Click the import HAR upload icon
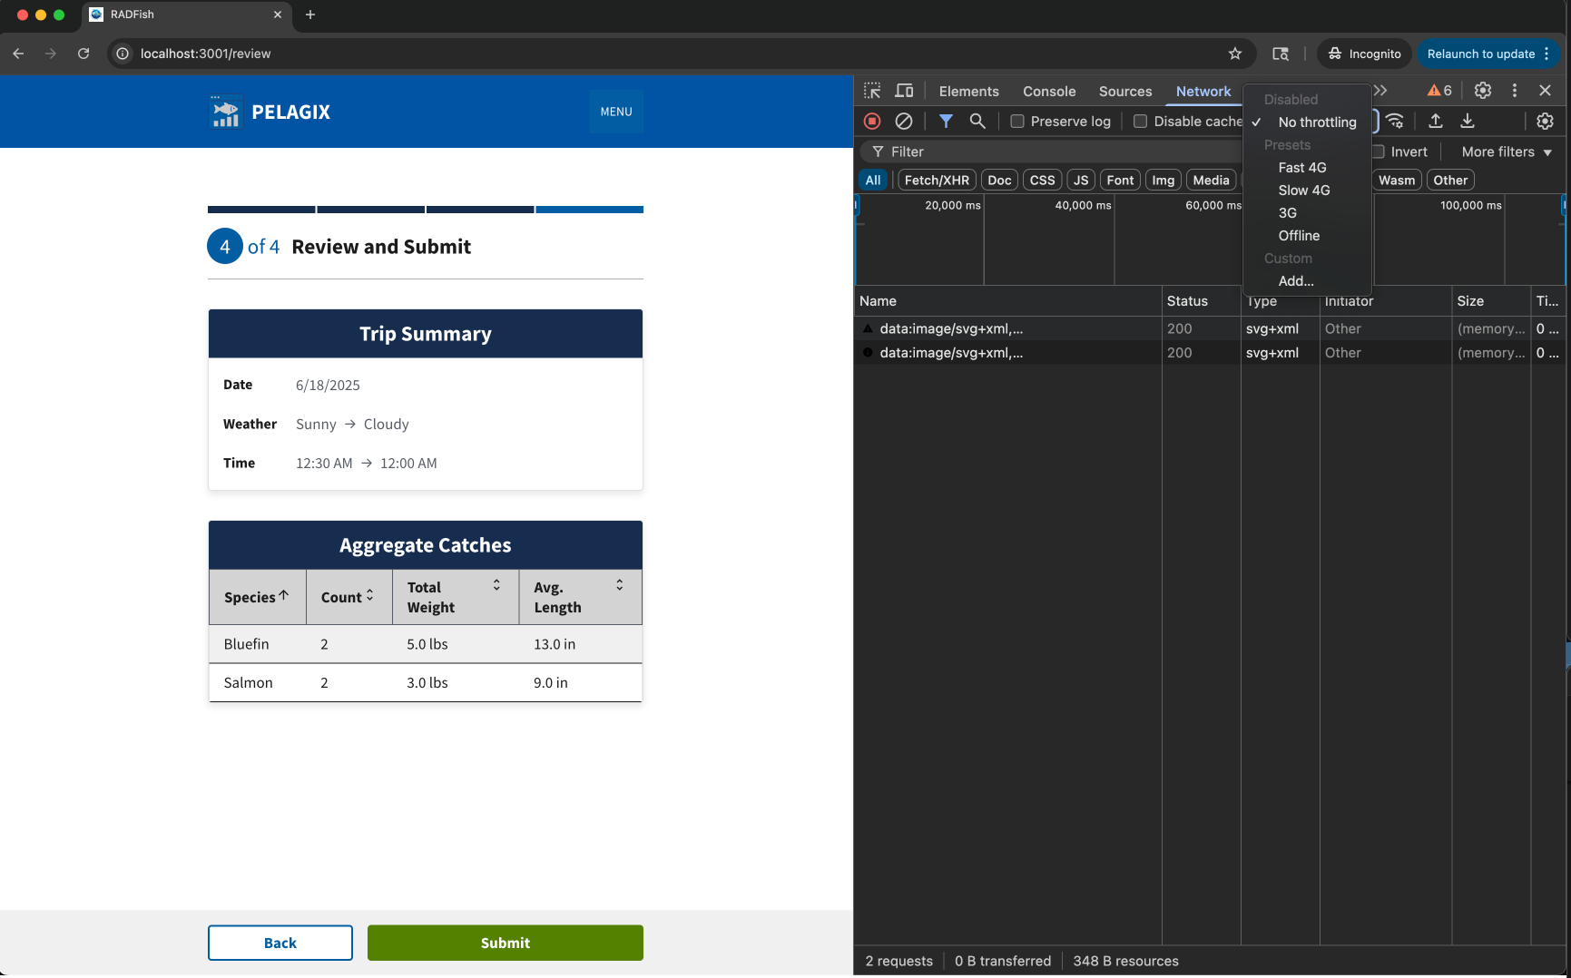The image size is (1571, 978). coord(1436,121)
